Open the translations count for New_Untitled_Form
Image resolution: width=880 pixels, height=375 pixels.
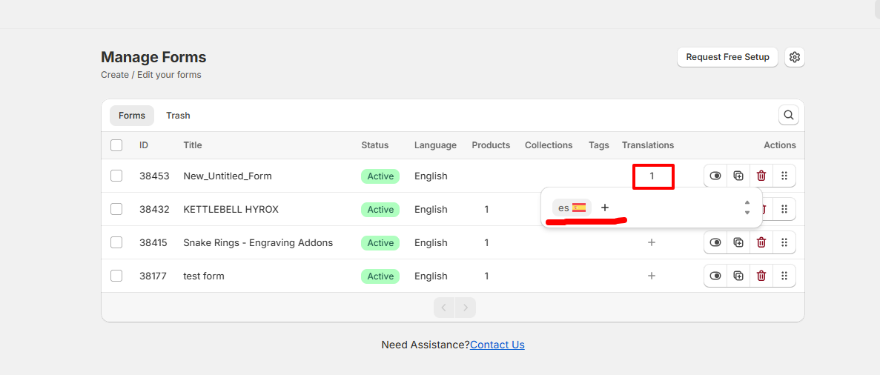652,176
